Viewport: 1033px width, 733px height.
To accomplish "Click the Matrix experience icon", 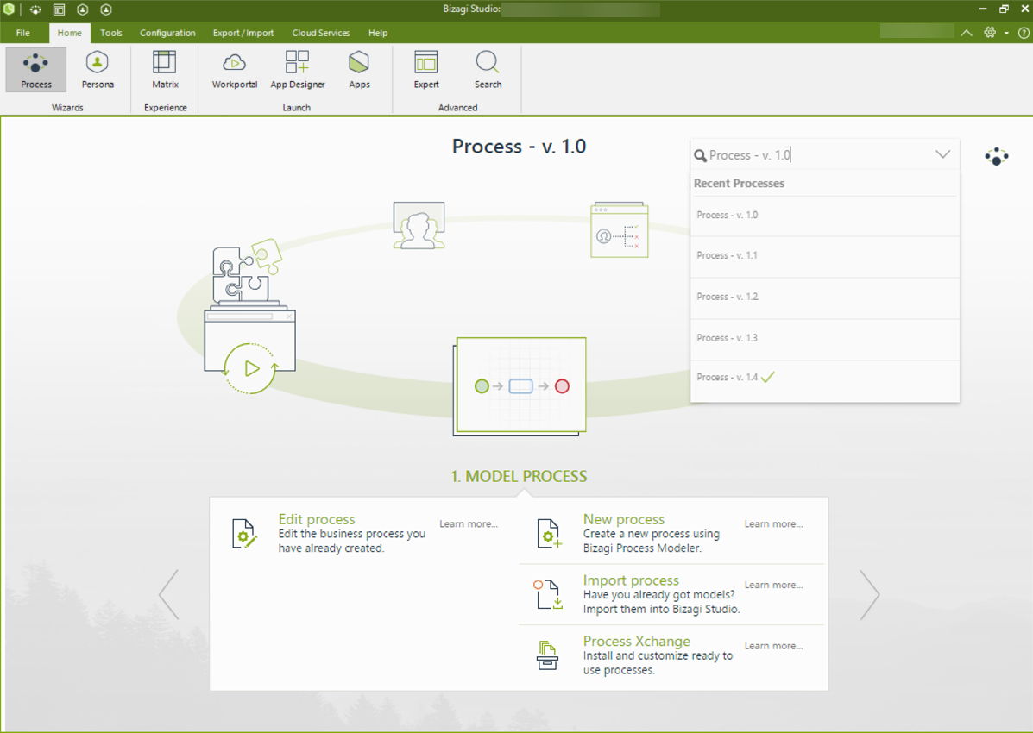I will pyautogui.click(x=165, y=70).
